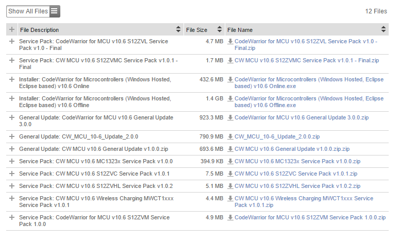This screenshot has height=242, width=399.
Task: Download CW MCU S12ZVMC Service Pack v1.0.1 - Final.zip
Action: click(x=307, y=60)
